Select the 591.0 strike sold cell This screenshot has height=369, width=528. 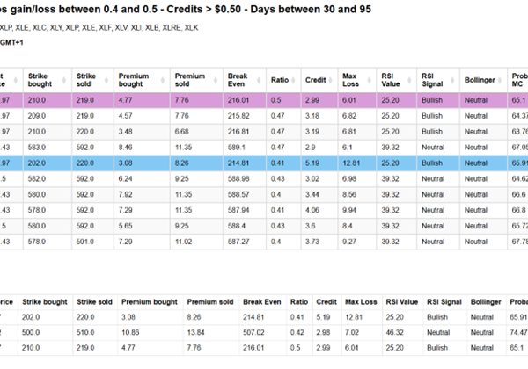pos(86,238)
